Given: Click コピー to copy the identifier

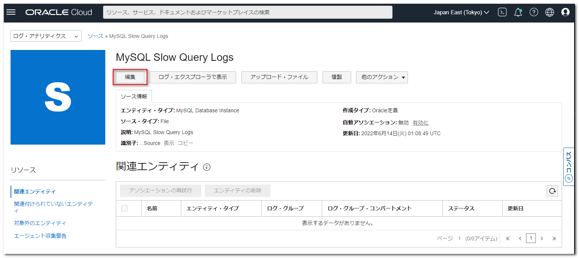Looking at the screenshot, I should point(185,143).
